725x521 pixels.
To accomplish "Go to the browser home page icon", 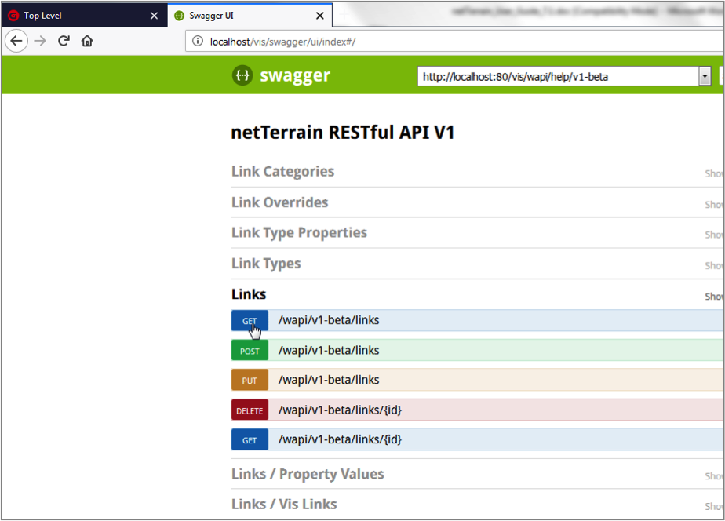I will [x=87, y=41].
